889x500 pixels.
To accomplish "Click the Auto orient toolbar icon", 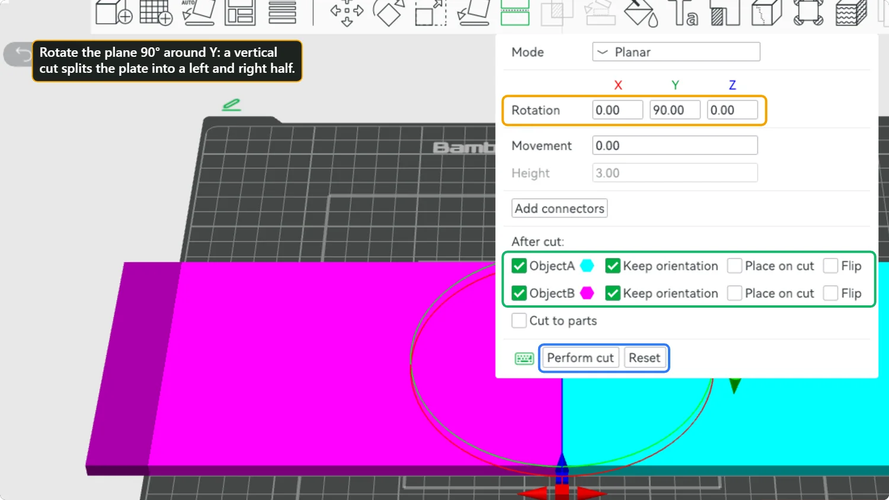I will tap(198, 12).
